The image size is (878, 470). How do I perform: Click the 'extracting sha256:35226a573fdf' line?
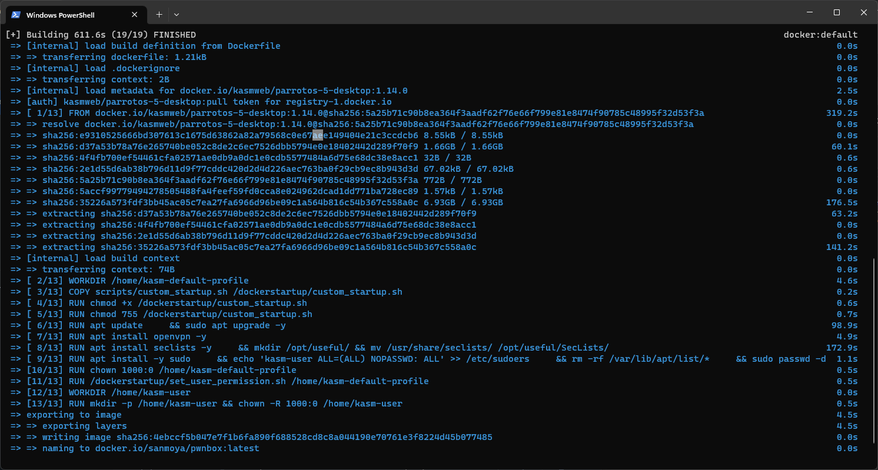(243, 247)
